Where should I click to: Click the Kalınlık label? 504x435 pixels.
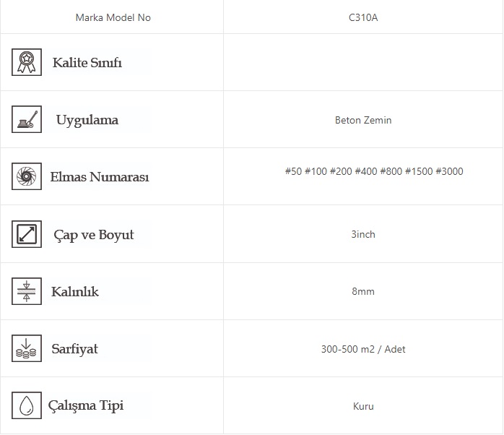point(75,292)
